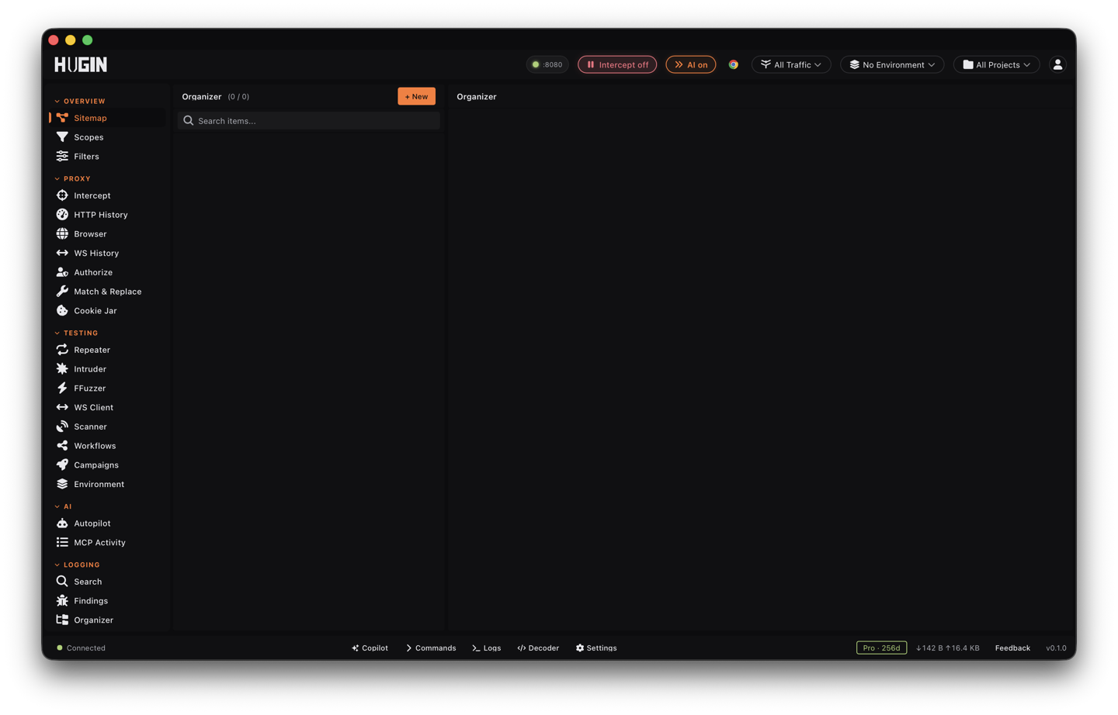Image resolution: width=1118 pixels, height=715 pixels.
Task: Click the Autopilot robot icon
Action: click(62, 523)
